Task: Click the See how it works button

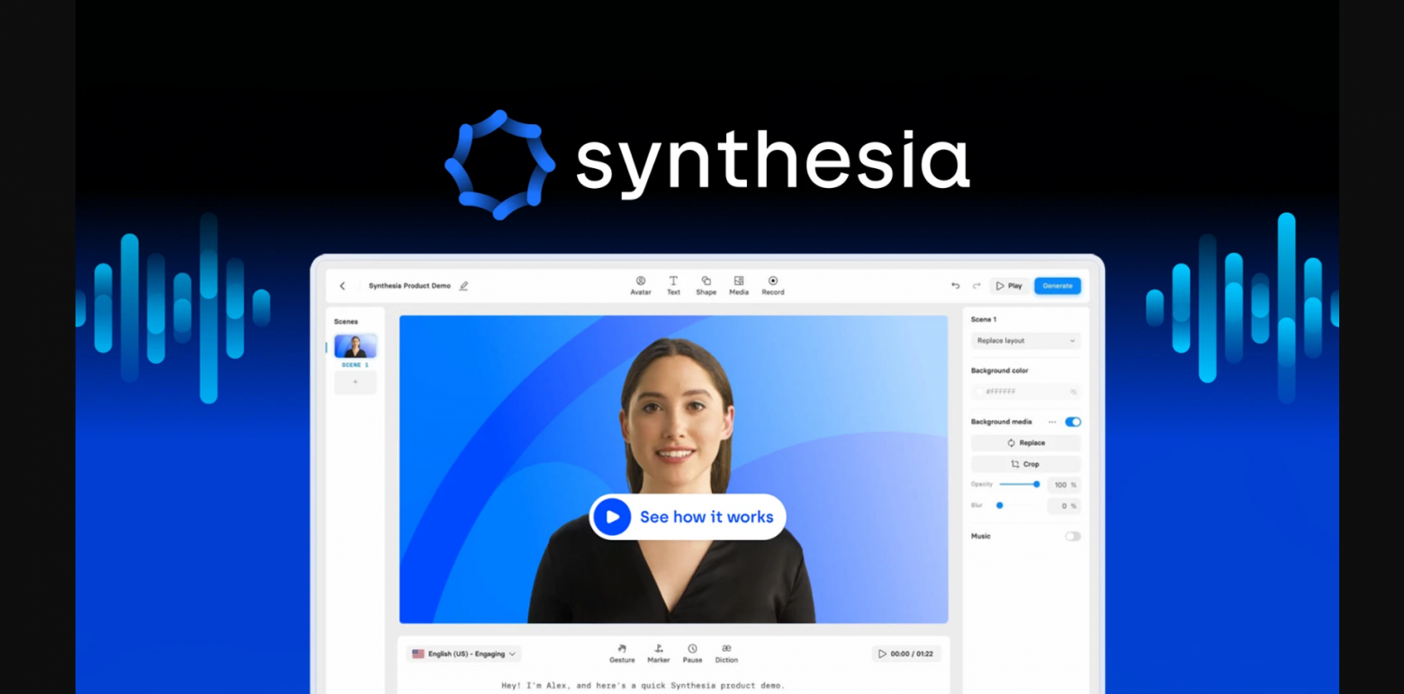Action: click(x=688, y=517)
